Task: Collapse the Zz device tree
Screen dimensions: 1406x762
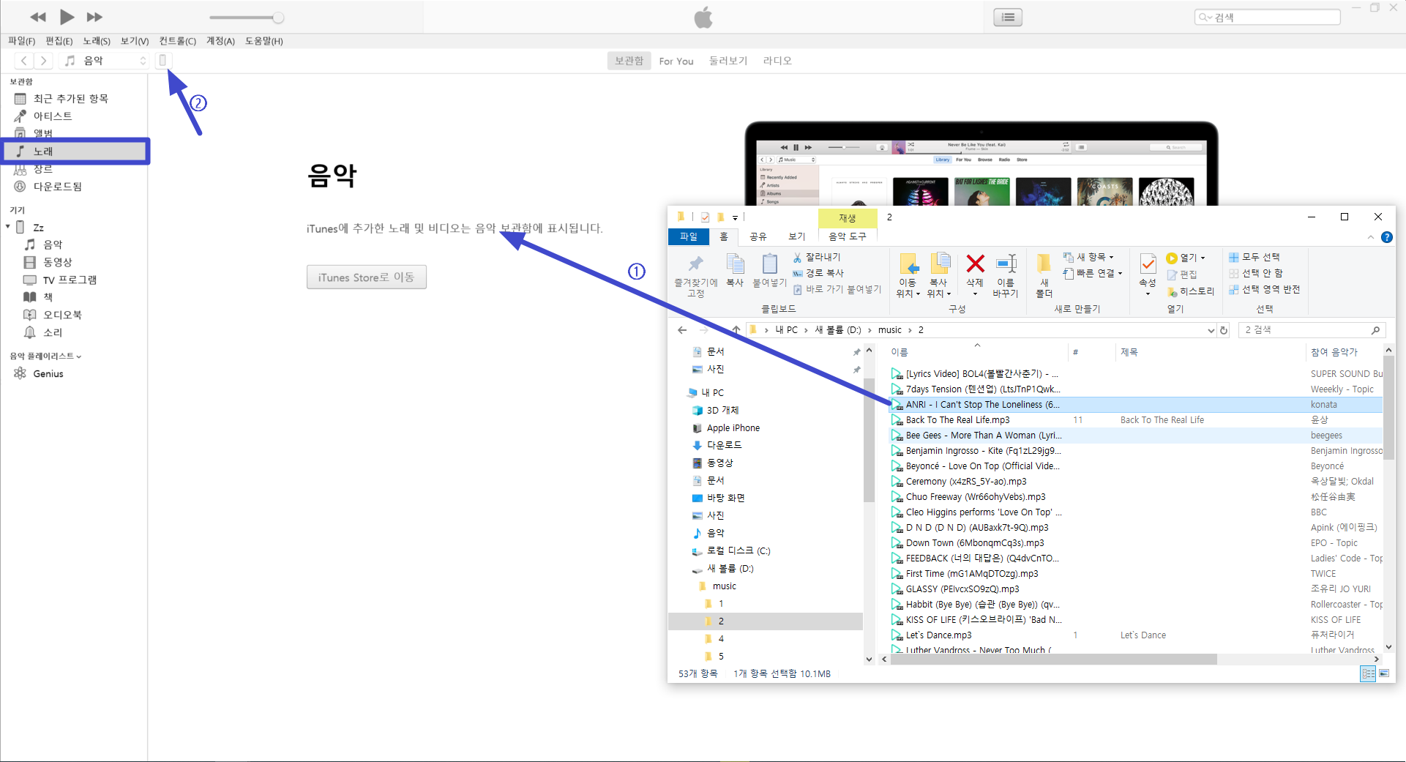Action: [x=8, y=228]
